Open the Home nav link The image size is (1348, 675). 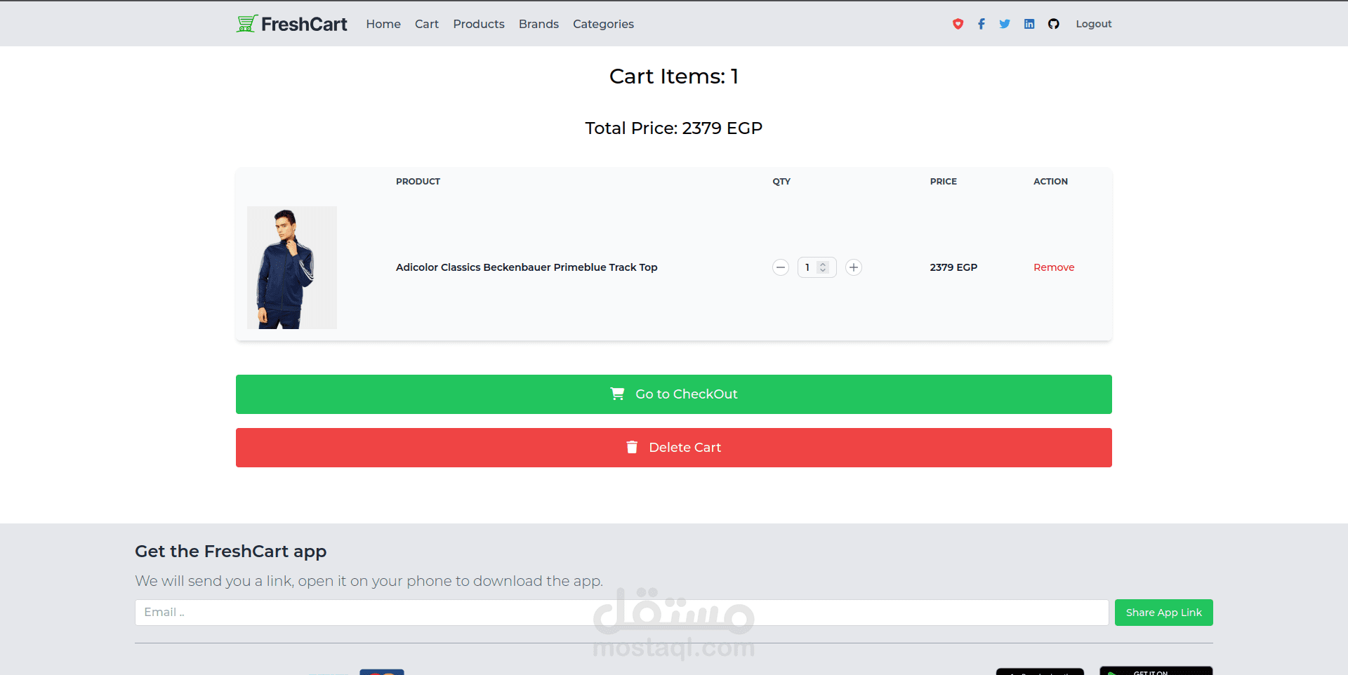(x=383, y=24)
